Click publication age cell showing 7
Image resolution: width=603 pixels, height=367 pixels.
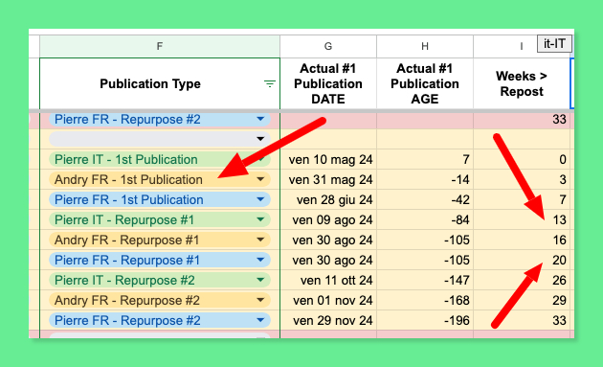pos(425,159)
